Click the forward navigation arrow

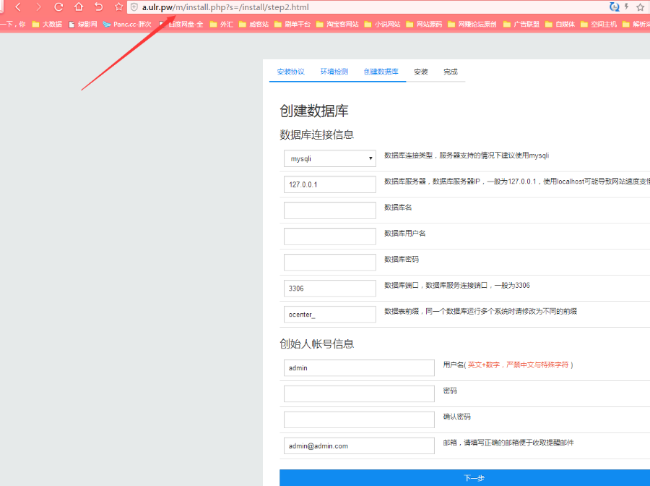38,7
